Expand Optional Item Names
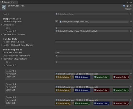The image size is (133, 109). click(1, 34)
